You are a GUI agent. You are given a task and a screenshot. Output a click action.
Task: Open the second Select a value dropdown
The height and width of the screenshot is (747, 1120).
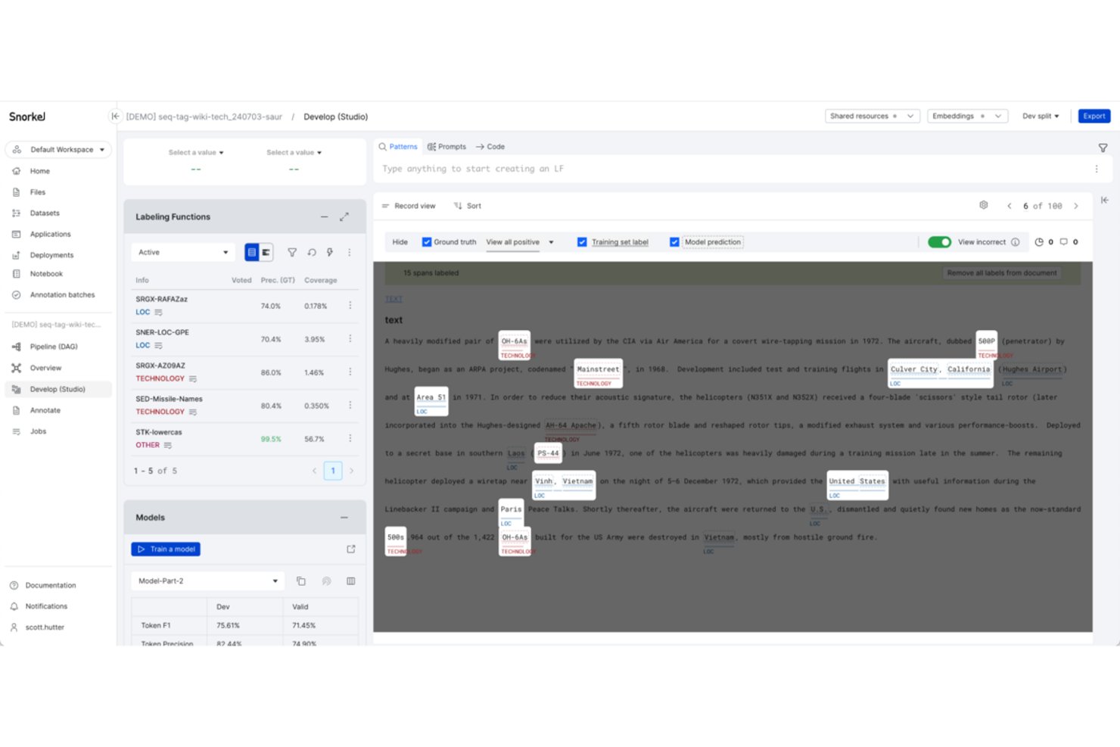294,153
